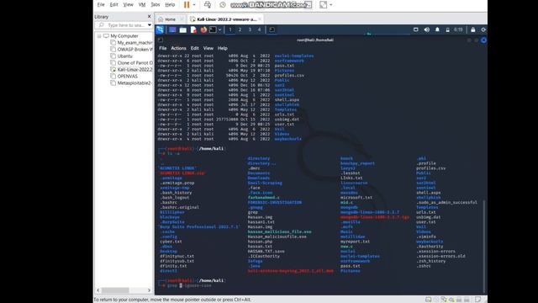This screenshot has width=538, height=303.
Task: Click the lock screen padlock icon
Action: pyautogui.click(x=472, y=30)
